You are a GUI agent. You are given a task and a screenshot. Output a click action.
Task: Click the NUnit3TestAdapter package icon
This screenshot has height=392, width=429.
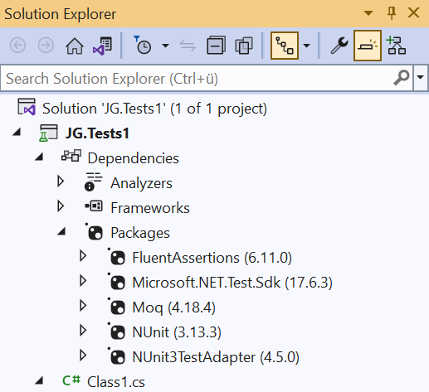(x=117, y=356)
